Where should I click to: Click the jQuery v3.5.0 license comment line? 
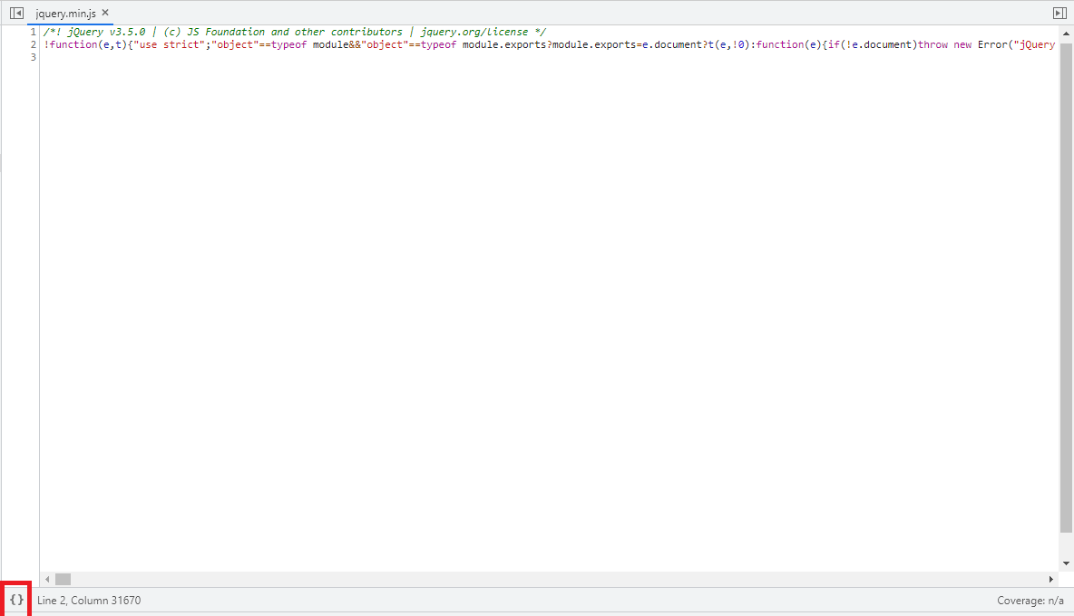(295, 32)
